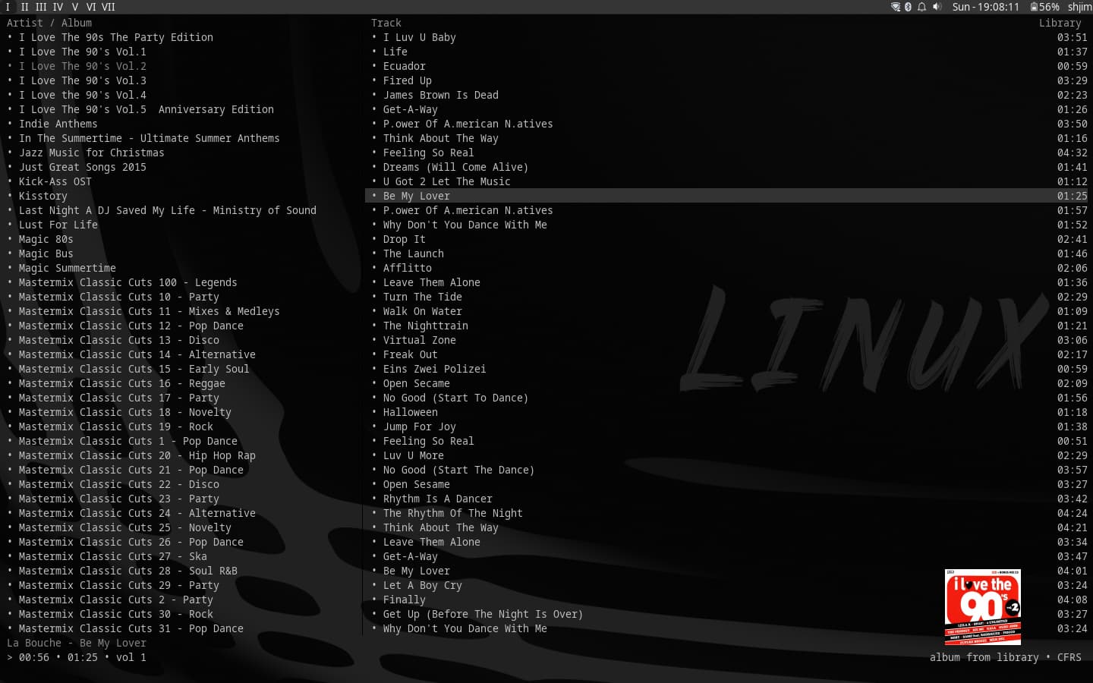Viewport: 1093px width, 683px height.
Task: Select the track U Got 2 Let The Music
Action: [447, 181]
